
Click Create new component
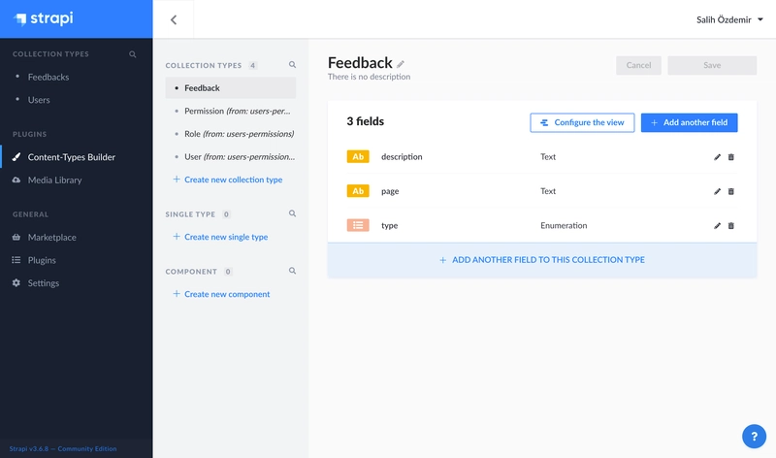(x=221, y=294)
